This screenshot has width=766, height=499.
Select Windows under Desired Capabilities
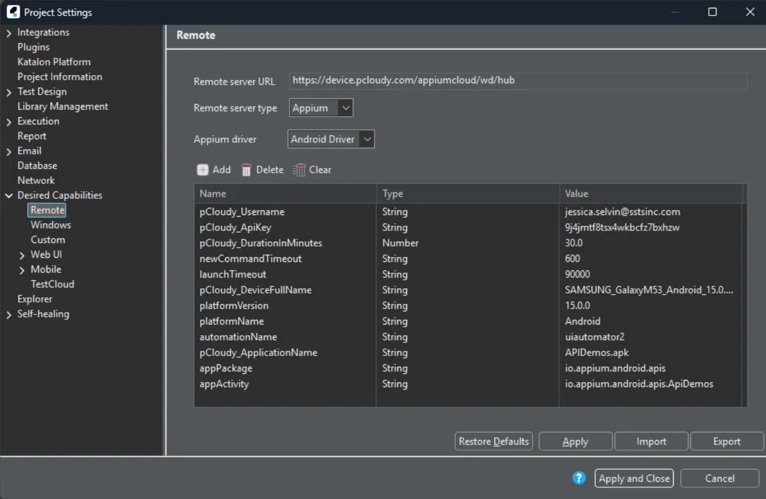click(51, 225)
